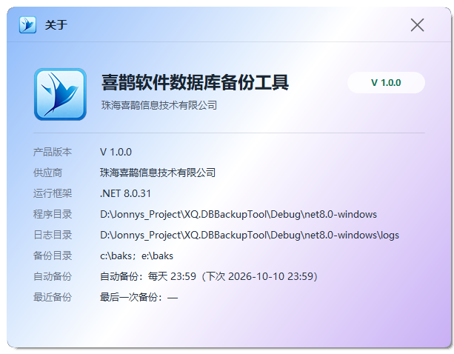The height and width of the screenshot is (354, 454).
Task: Click the V 1.0.0 value beside 产品版本
Action: click(116, 152)
